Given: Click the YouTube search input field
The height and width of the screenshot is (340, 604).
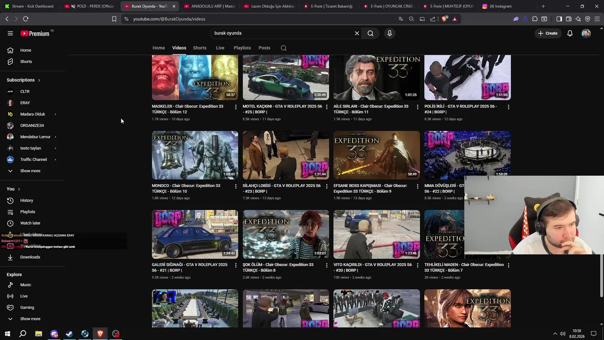Looking at the screenshot, I should 283,33.
